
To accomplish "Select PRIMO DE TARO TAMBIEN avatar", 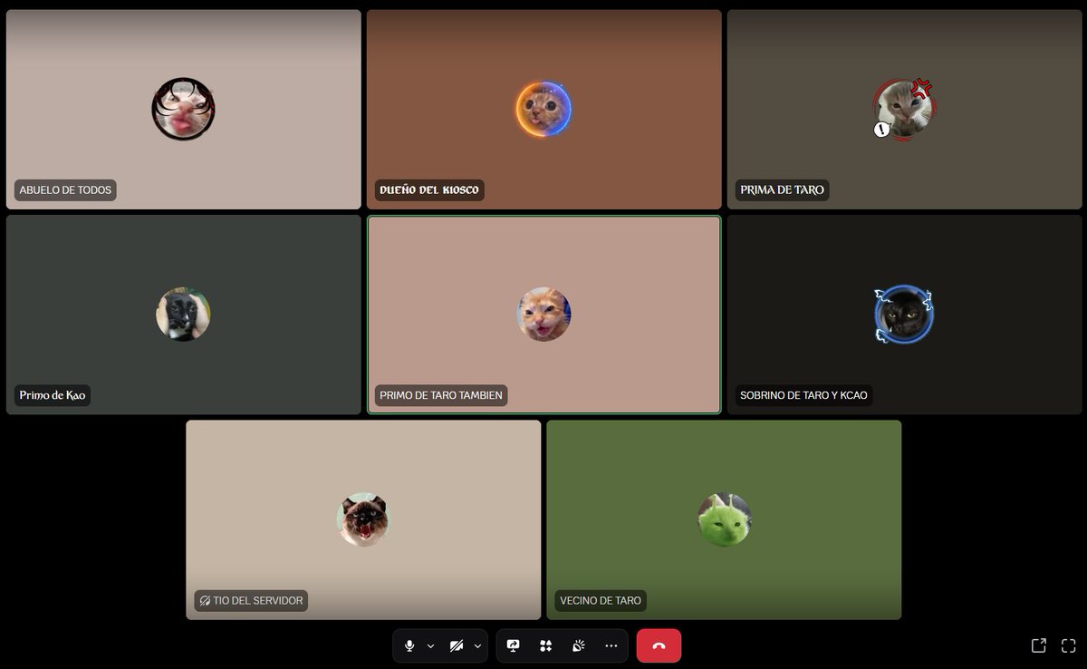I will click(544, 315).
